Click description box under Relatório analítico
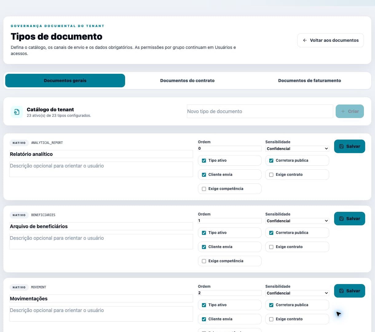This screenshot has width=375, height=332. point(101,169)
